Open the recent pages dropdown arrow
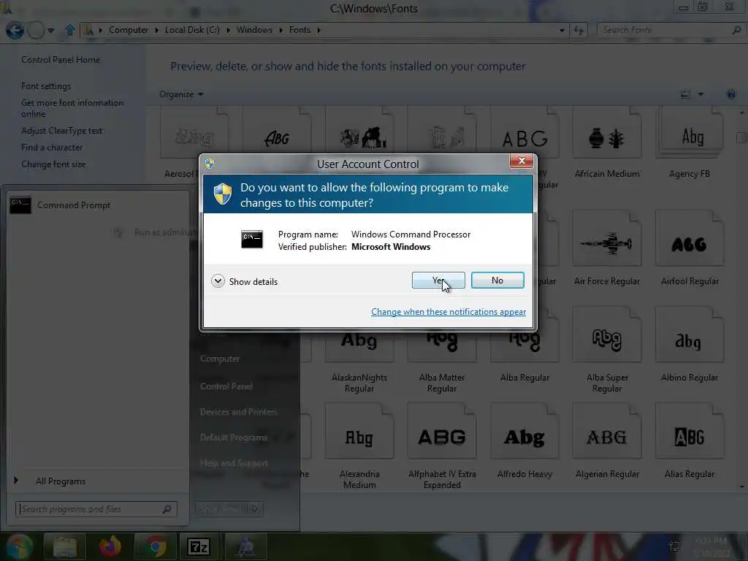This screenshot has width=748, height=561. pos(50,31)
